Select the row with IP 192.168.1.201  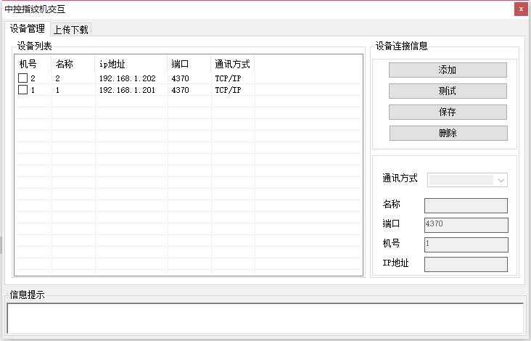(127, 90)
